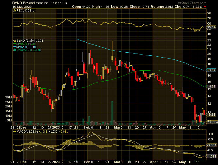The height and width of the screenshot is (165, 218).
Task: Click the May label on price x-axis
Action: [182, 127]
